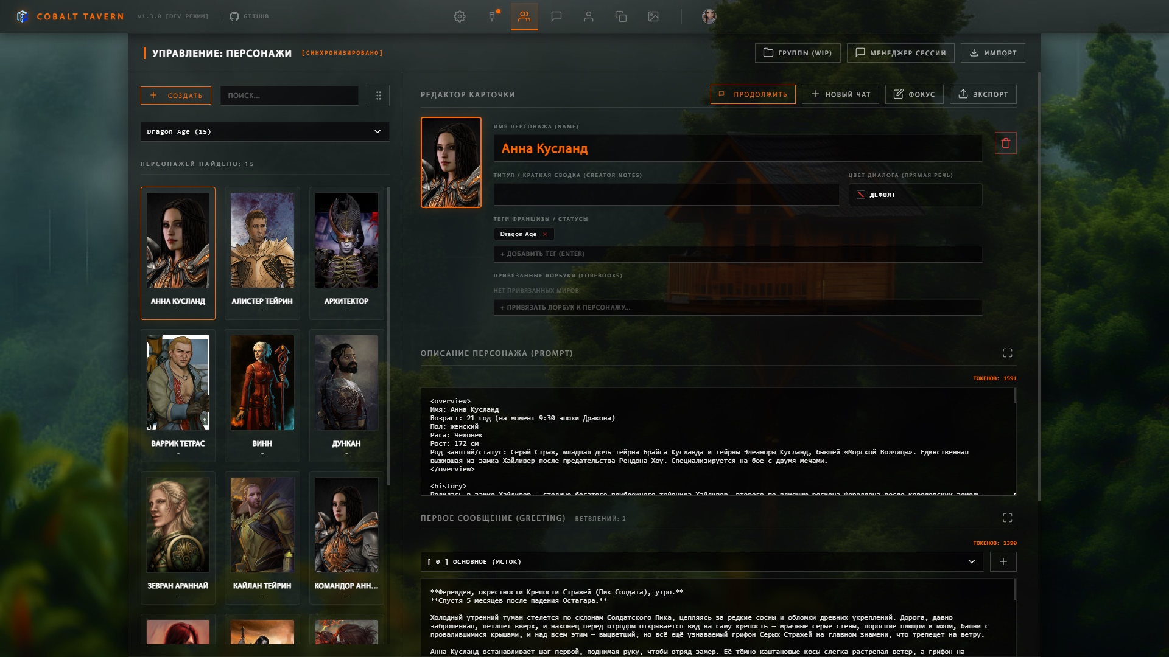The image size is (1169, 657).
Task: Add a greeting branch with the plus button
Action: coord(1003,562)
